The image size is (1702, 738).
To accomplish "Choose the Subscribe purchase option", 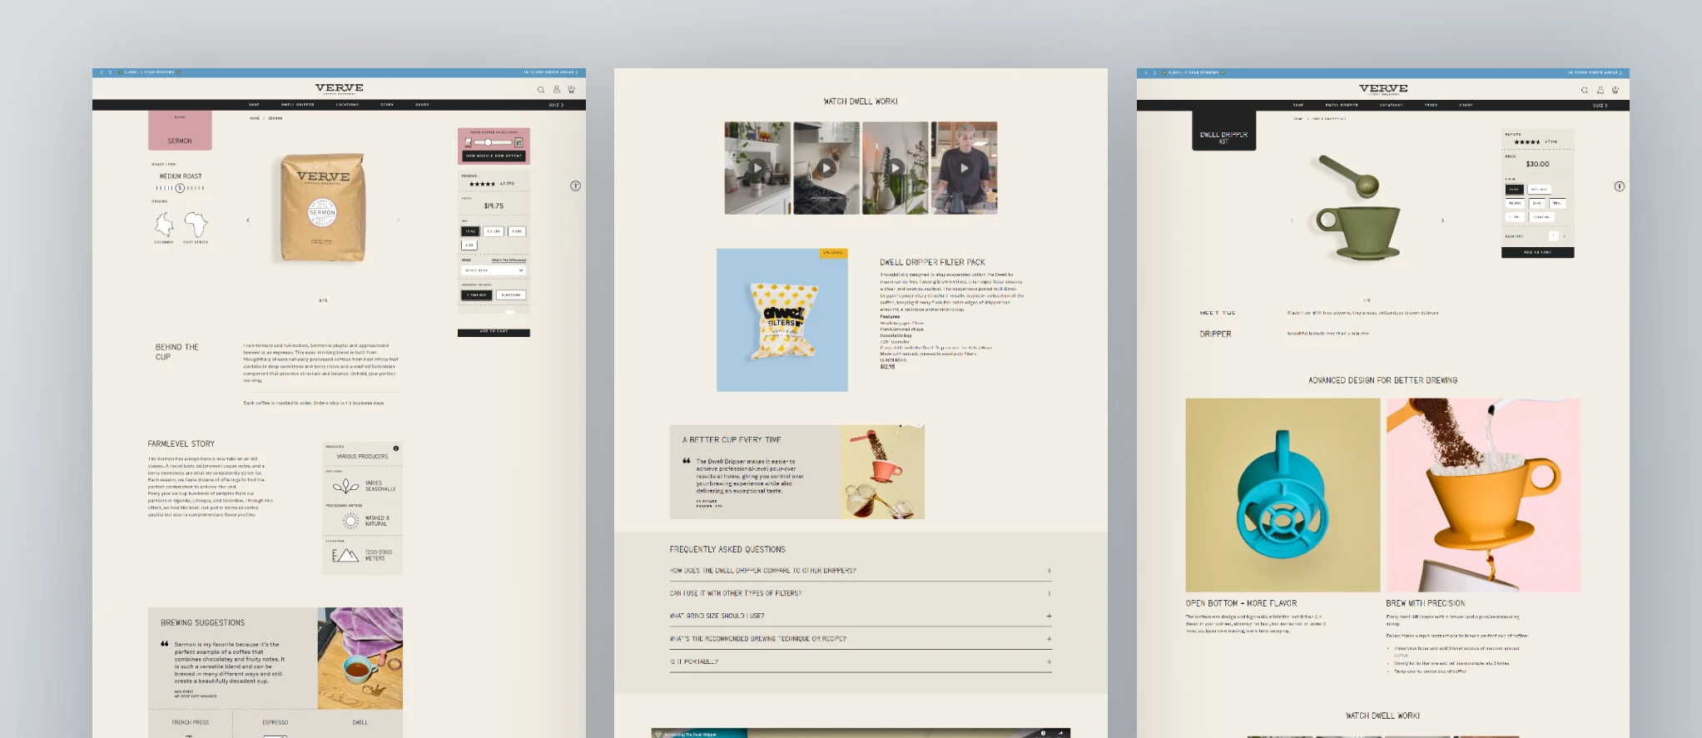I will (511, 295).
